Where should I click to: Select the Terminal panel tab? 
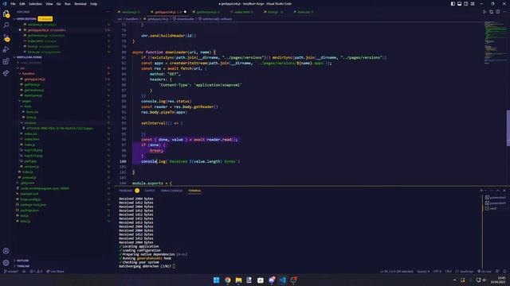coord(194,191)
